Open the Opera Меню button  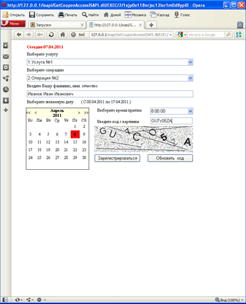coord(14,23)
